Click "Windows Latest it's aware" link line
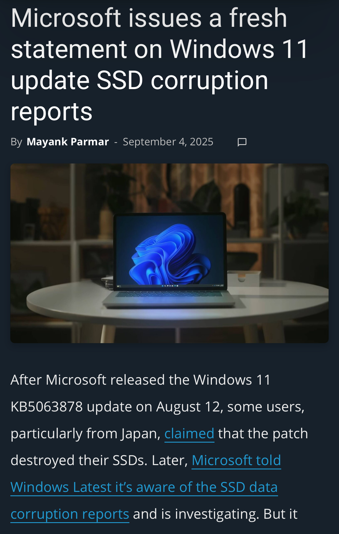The image size is (339, 534). (144, 487)
